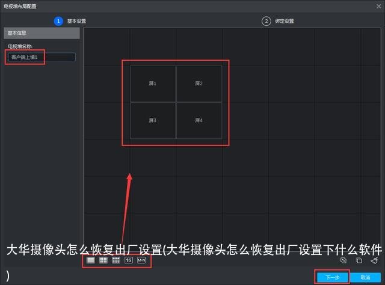The image size is (385, 285).
Task: Select the 屏3 screen cell
Action: pos(153,120)
